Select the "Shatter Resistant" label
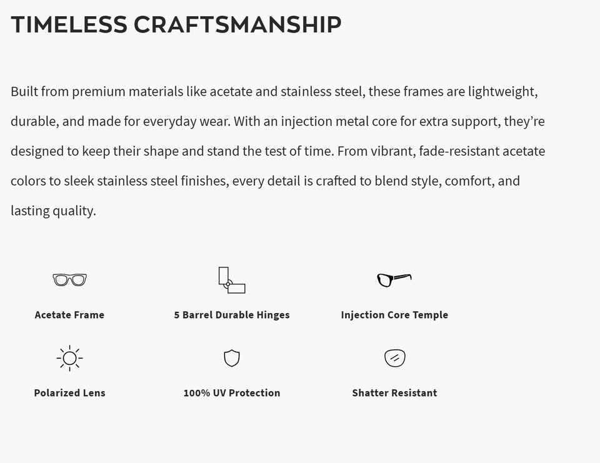The image size is (600, 463). [x=394, y=393]
